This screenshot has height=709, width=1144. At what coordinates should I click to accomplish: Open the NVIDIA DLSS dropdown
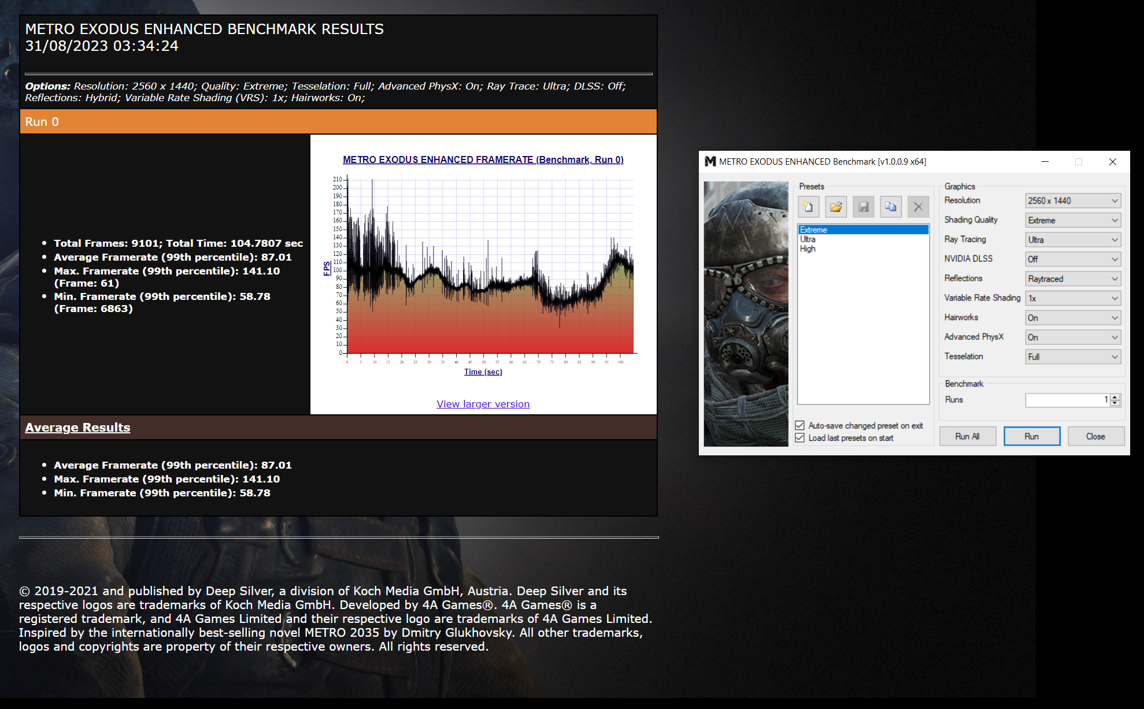pyautogui.click(x=1073, y=259)
